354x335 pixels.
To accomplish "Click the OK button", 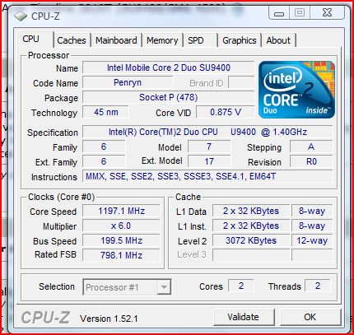I will pos(310,317).
